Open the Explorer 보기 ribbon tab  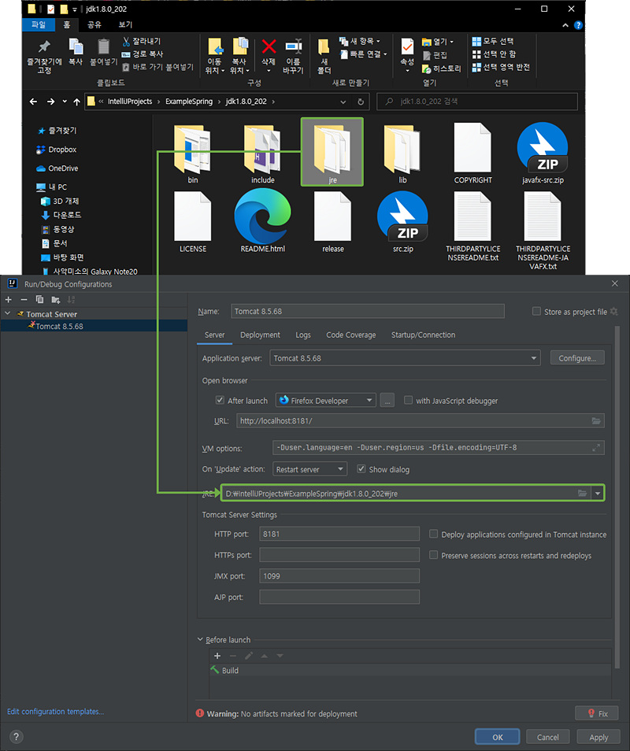125,24
